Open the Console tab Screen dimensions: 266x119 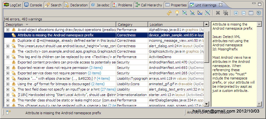click(x=33, y=5)
